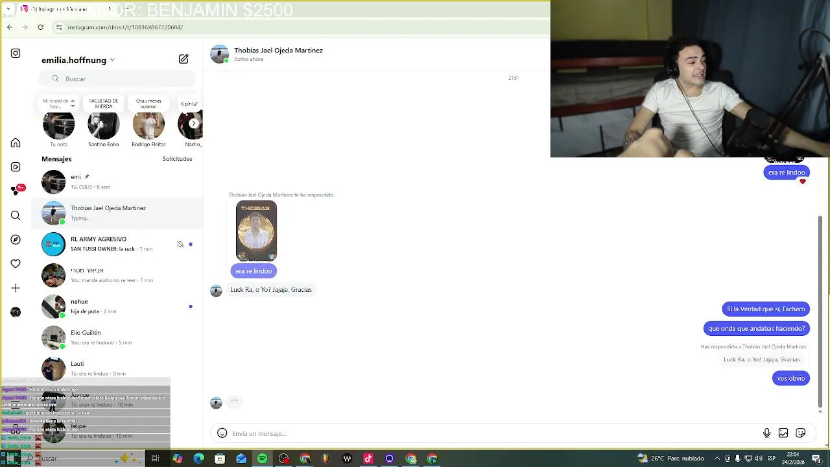Image resolution: width=830 pixels, height=467 pixels.
Task: Focus the Envía un mensaje input
Action: click(493, 433)
